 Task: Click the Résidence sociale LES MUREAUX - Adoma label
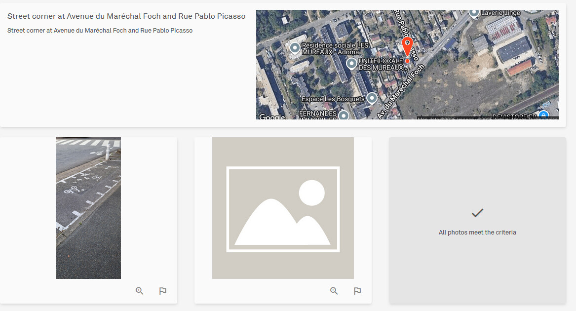pos(335,48)
